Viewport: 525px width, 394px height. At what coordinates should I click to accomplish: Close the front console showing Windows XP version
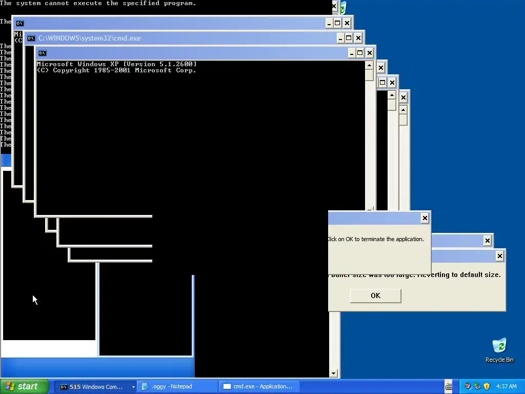[370, 53]
